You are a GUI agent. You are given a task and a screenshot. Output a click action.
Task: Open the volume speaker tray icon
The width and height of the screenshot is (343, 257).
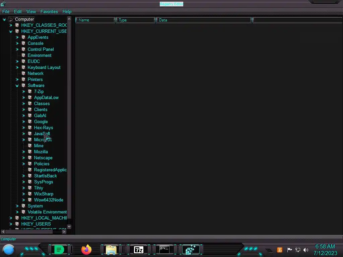coord(306,250)
